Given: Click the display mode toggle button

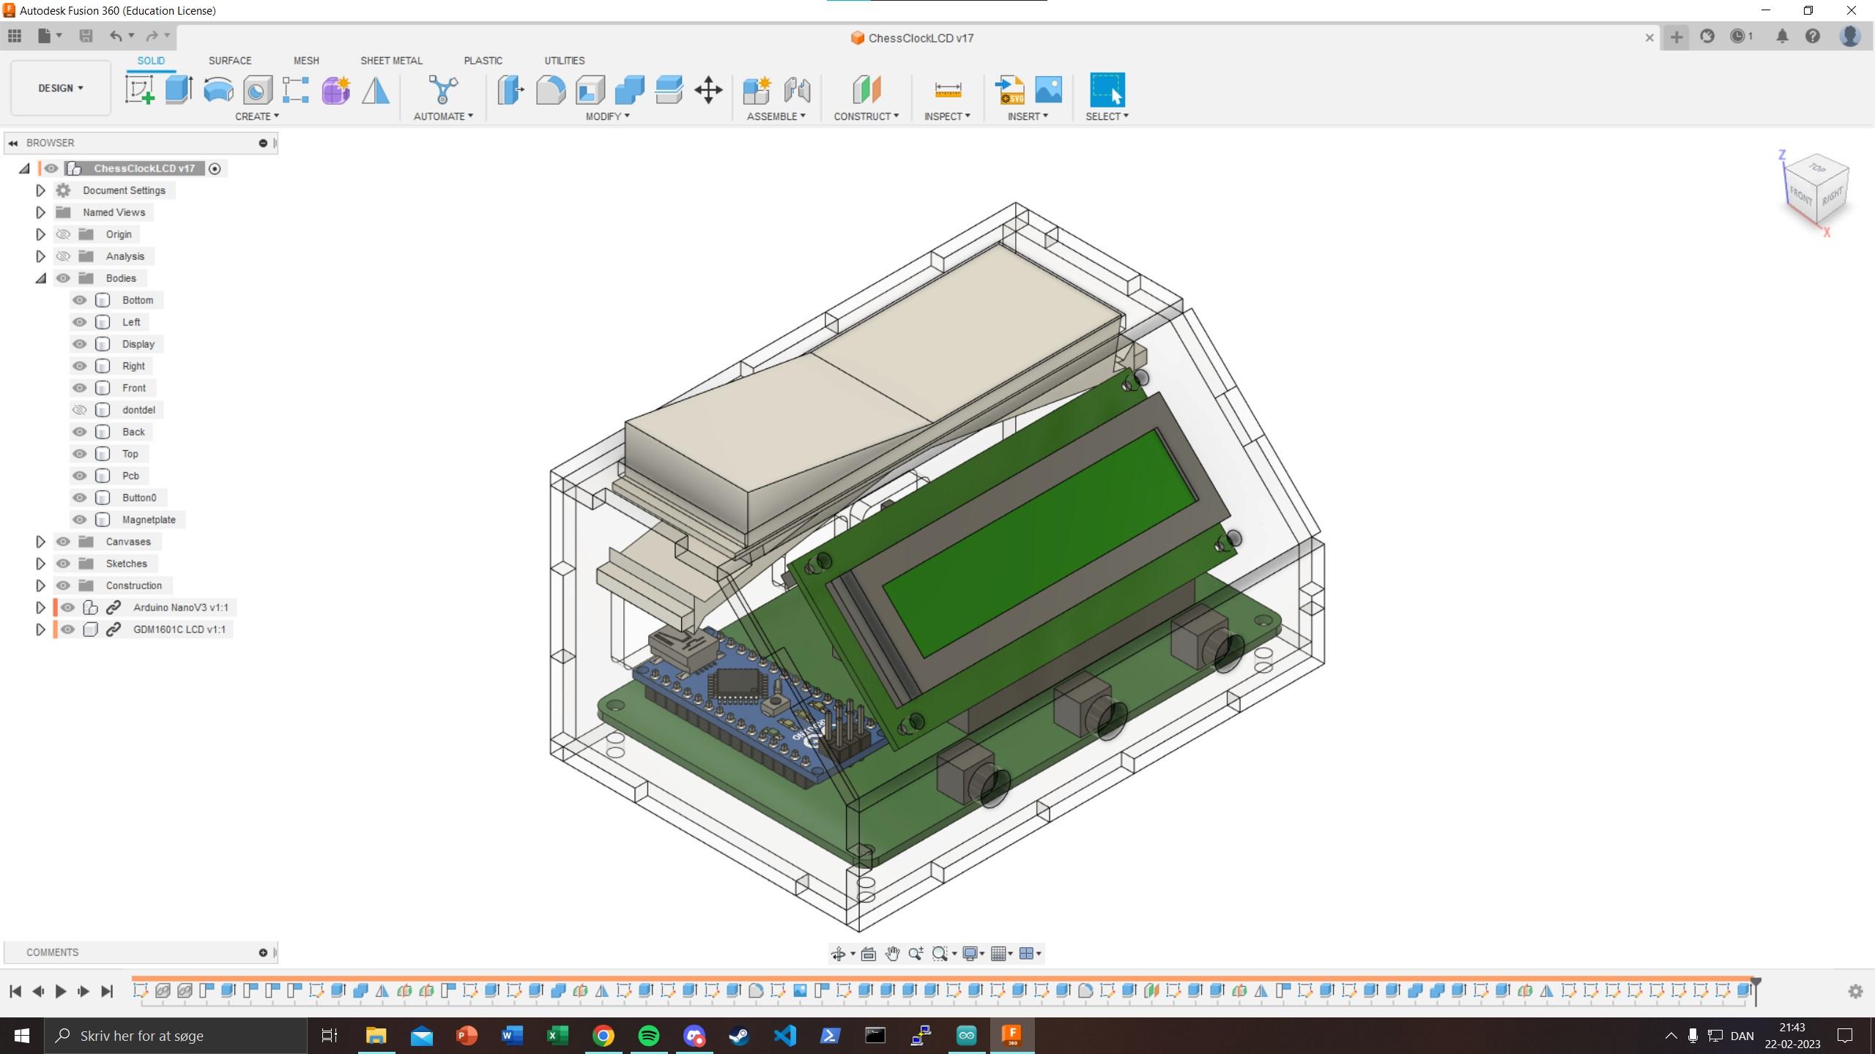Looking at the screenshot, I should click(x=971, y=954).
